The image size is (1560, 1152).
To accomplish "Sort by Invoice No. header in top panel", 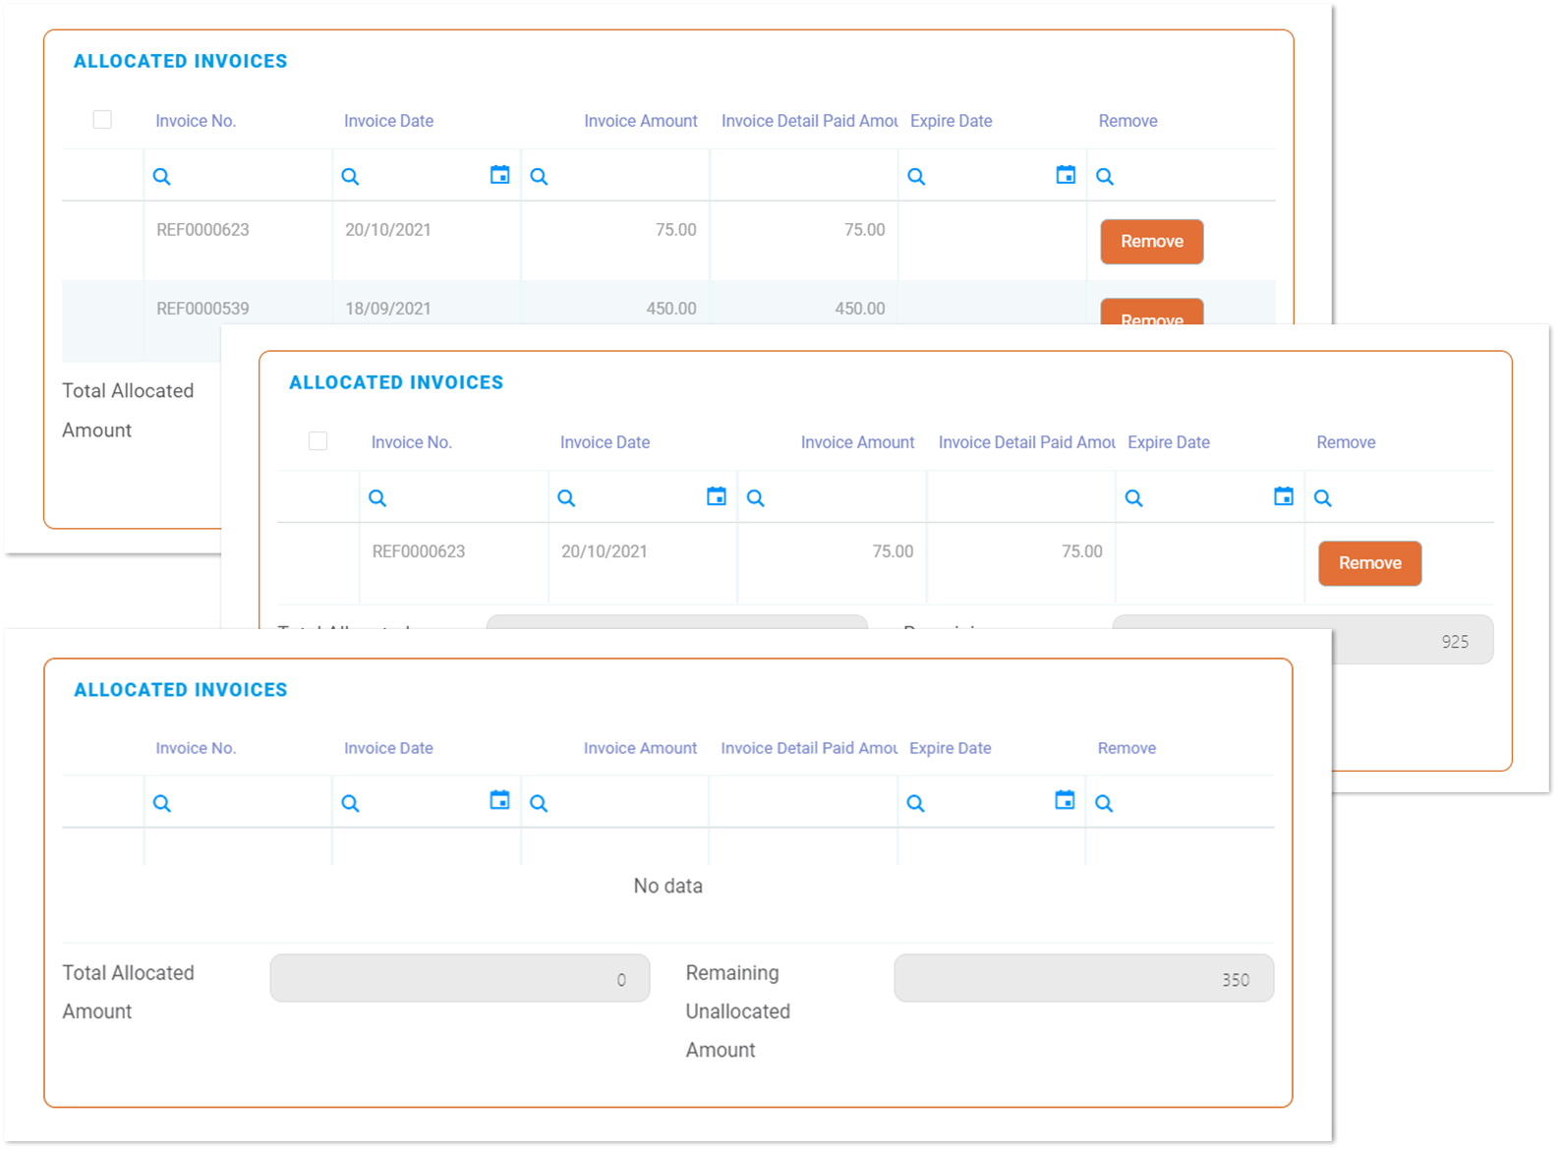I will 196,121.
